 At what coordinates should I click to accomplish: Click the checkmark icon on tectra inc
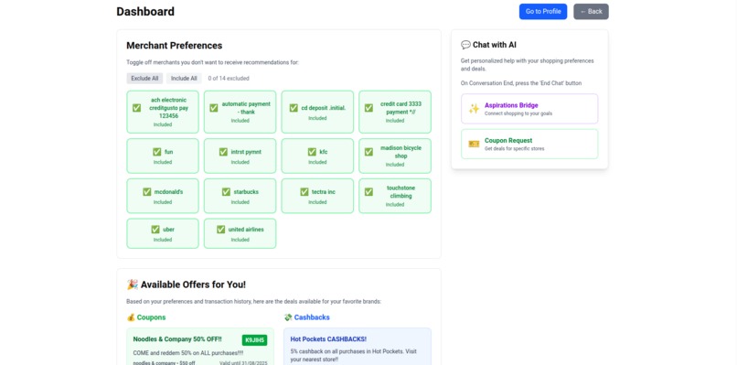click(304, 192)
